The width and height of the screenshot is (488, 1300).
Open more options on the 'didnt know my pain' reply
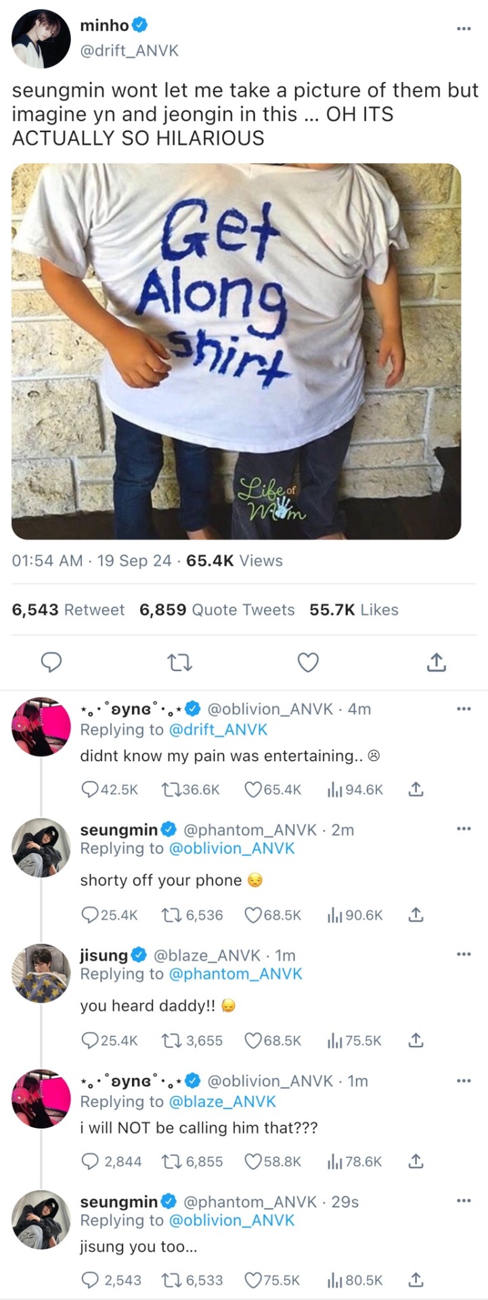pos(463,709)
